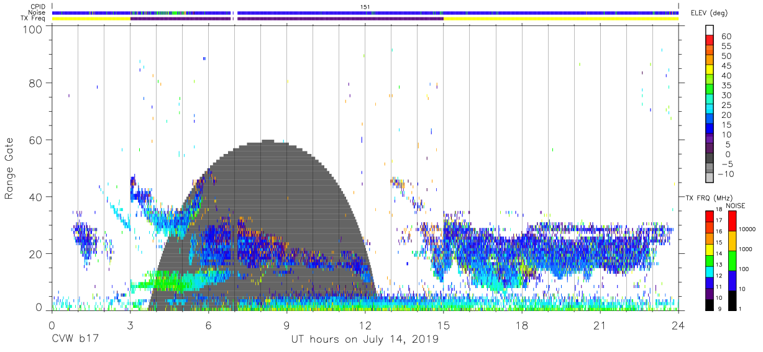Click the 15 hour tick on time axis
The width and height of the screenshot is (763, 352).
click(x=444, y=326)
